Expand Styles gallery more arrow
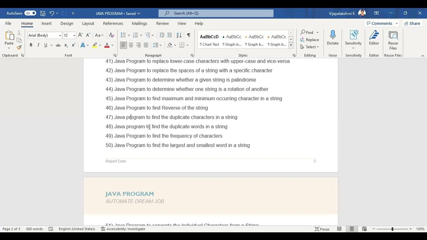The width and height of the screenshot is (427, 240). [291, 45]
